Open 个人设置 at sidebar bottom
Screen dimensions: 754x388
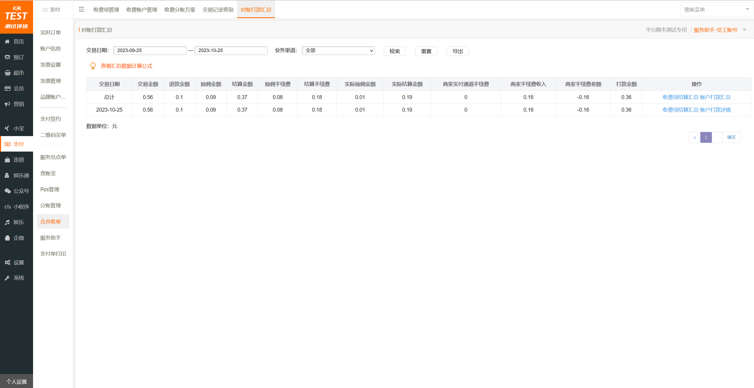(16, 381)
